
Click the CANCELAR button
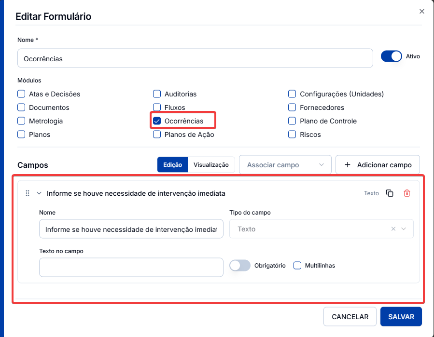pyautogui.click(x=350, y=317)
